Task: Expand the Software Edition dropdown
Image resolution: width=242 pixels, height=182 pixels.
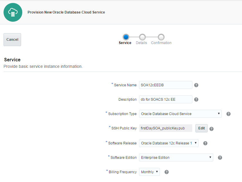Action: coord(176,157)
